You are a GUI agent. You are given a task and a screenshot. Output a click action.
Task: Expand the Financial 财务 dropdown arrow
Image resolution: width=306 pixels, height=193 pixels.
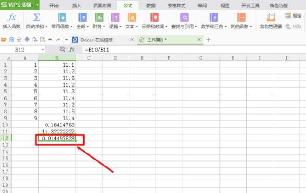point(104,27)
